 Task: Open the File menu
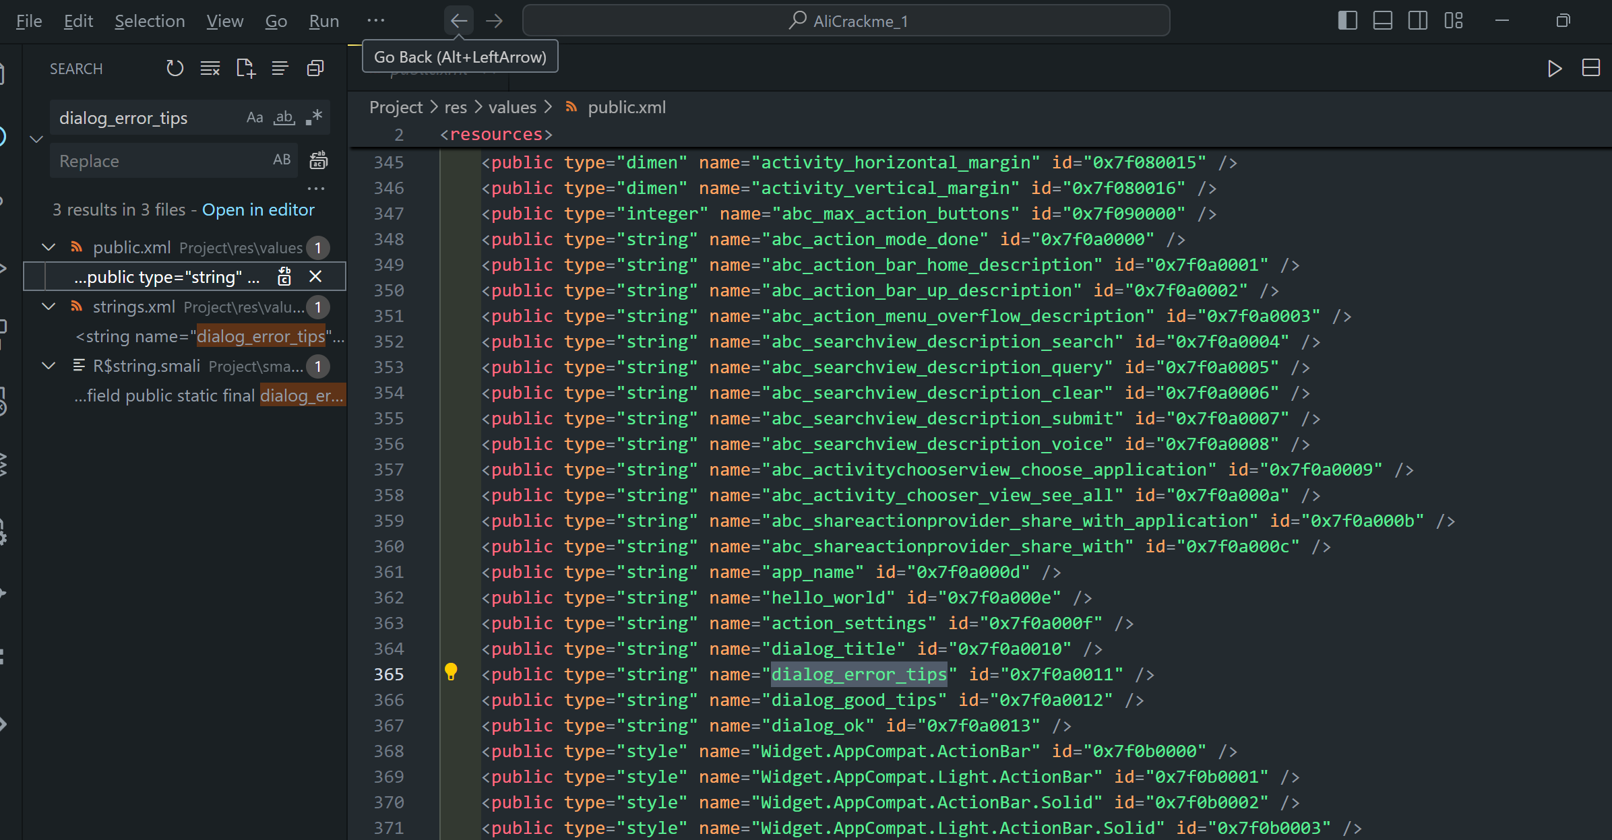(x=29, y=21)
